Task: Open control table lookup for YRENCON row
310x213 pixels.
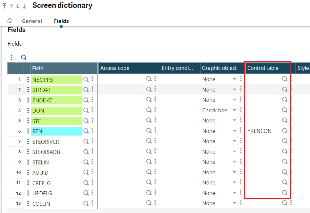Action: tap(284, 131)
